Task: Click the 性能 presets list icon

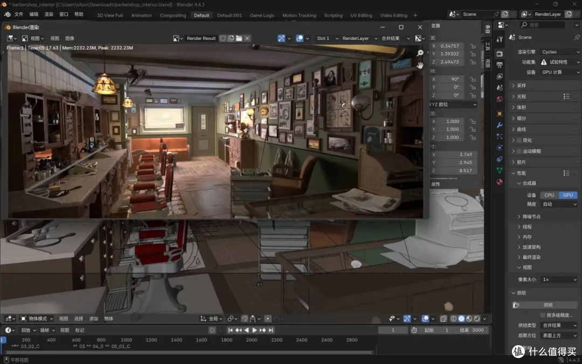Action: tap(566, 173)
